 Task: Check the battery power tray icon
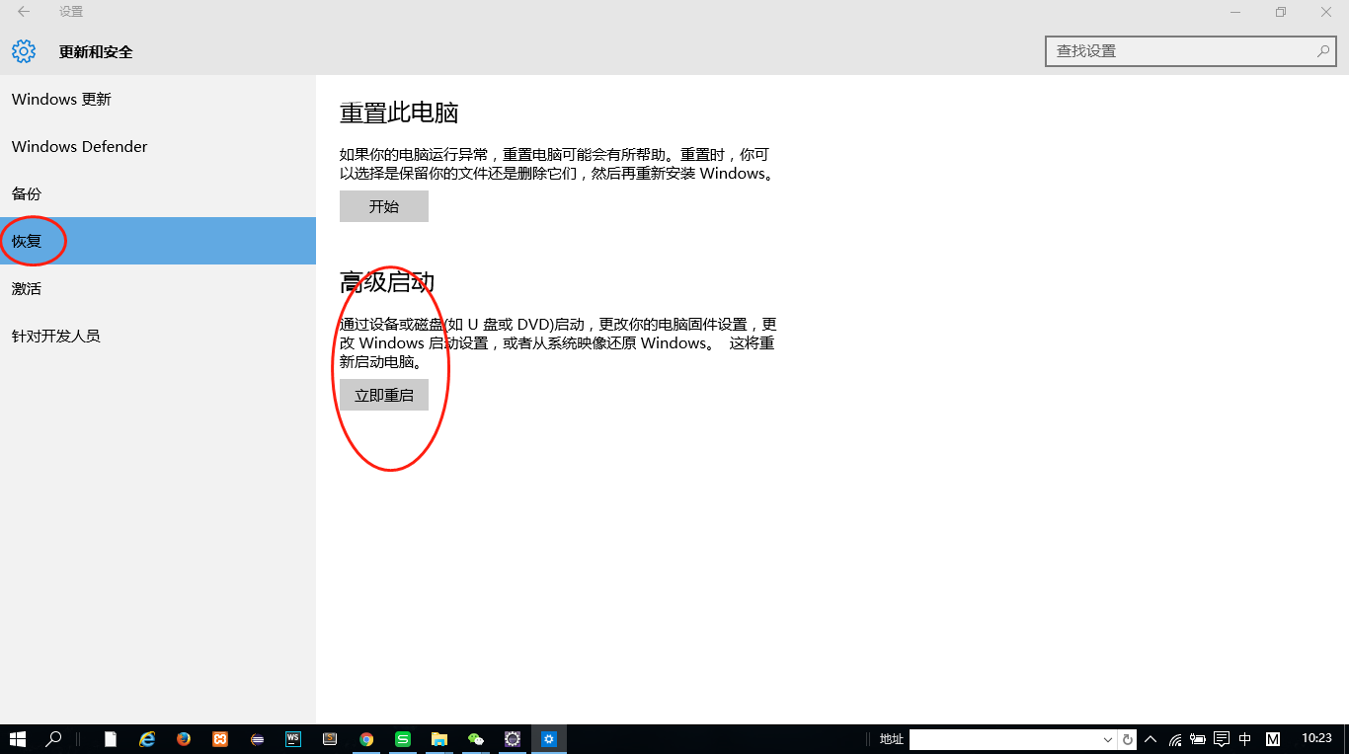(1198, 739)
